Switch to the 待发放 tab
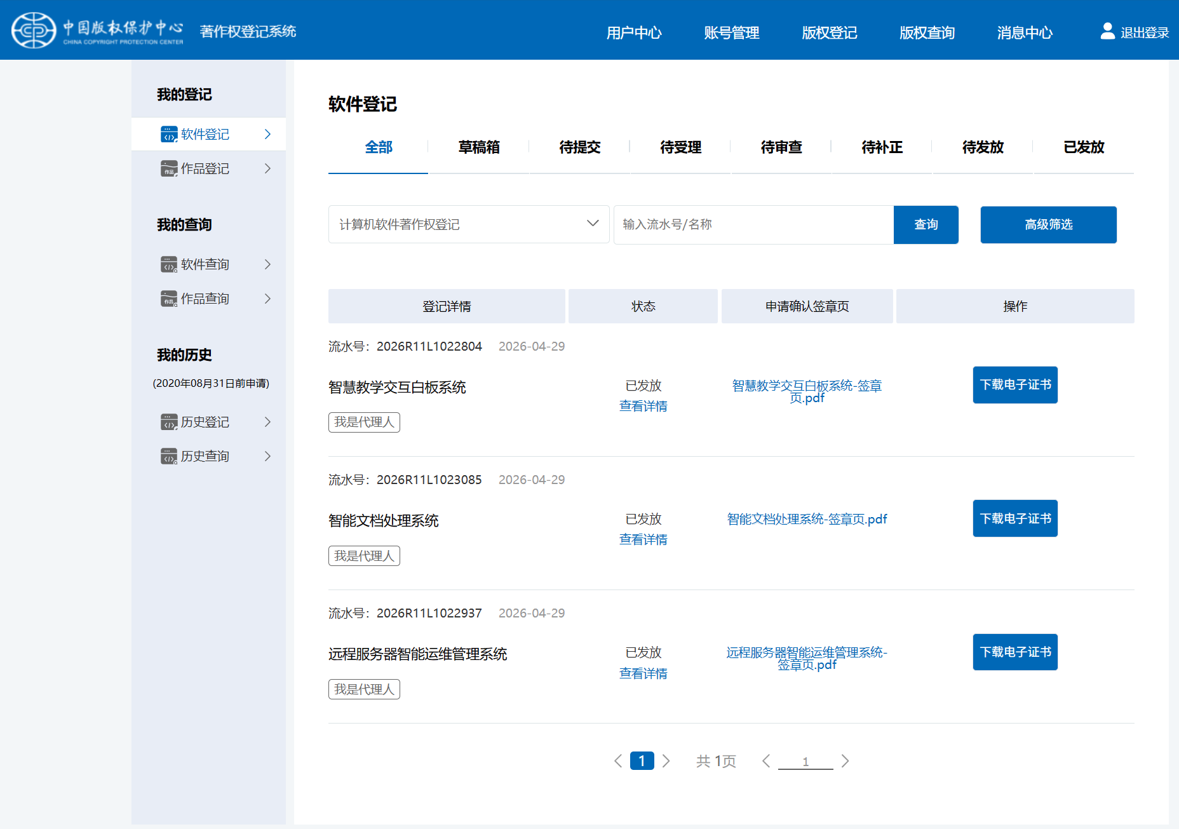Viewport: 1179px width, 829px height. point(983,147)
